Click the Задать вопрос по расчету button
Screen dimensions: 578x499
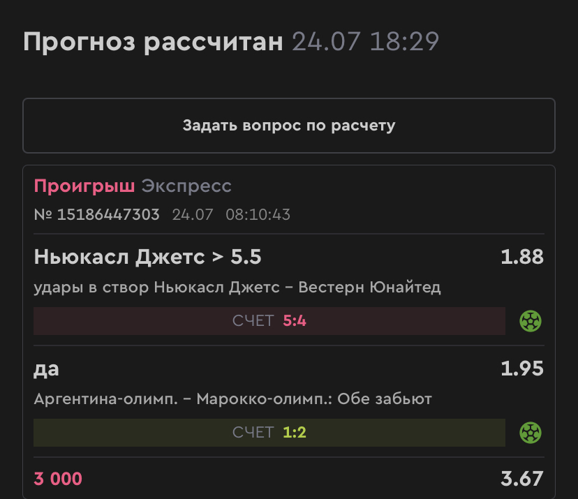pyautogui.click(x=289, y=126)
